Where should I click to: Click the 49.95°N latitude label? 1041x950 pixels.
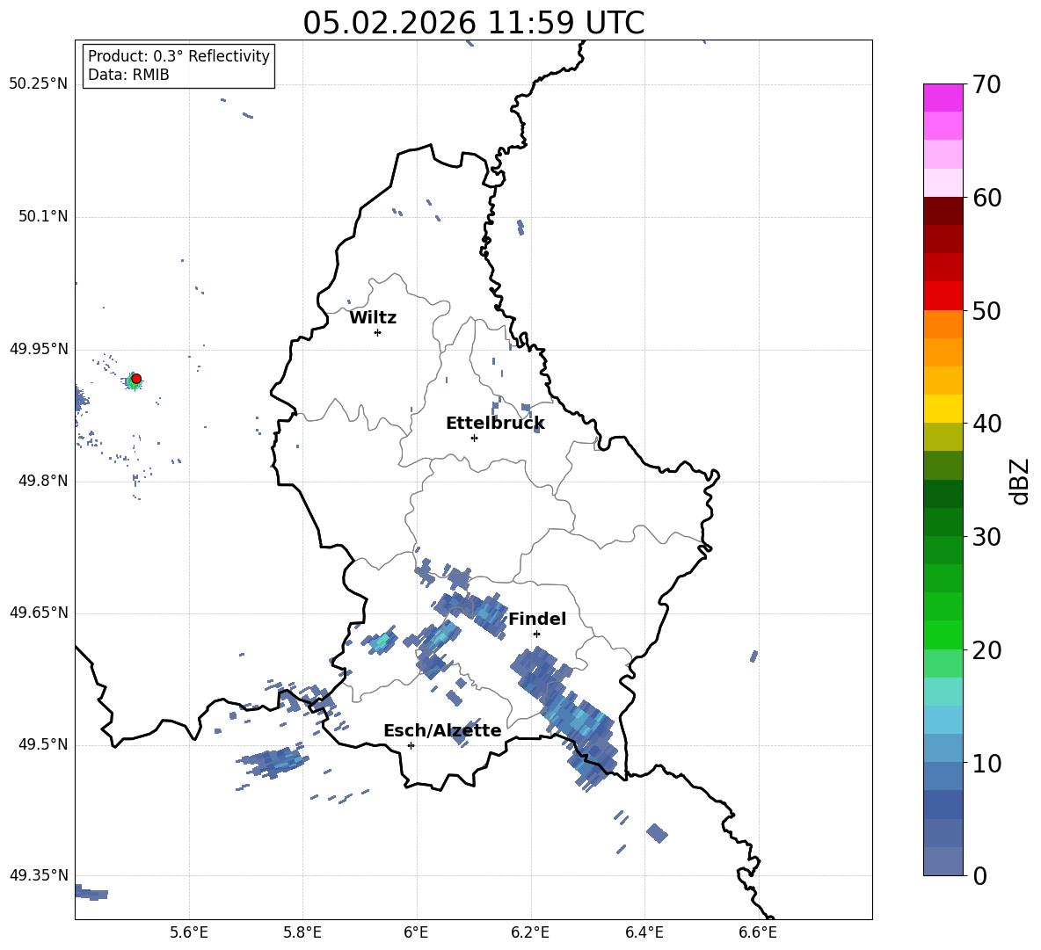click(x=39, y=348)
